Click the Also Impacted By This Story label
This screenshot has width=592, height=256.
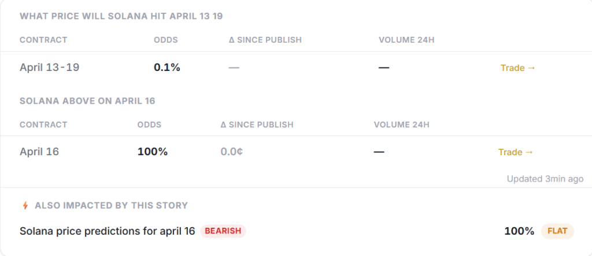point(111,205)
